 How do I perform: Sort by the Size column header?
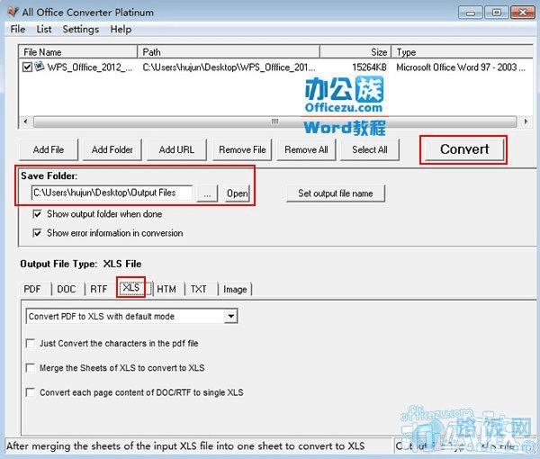pos(355,52)
